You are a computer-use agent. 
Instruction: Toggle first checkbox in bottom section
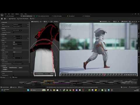13,73
